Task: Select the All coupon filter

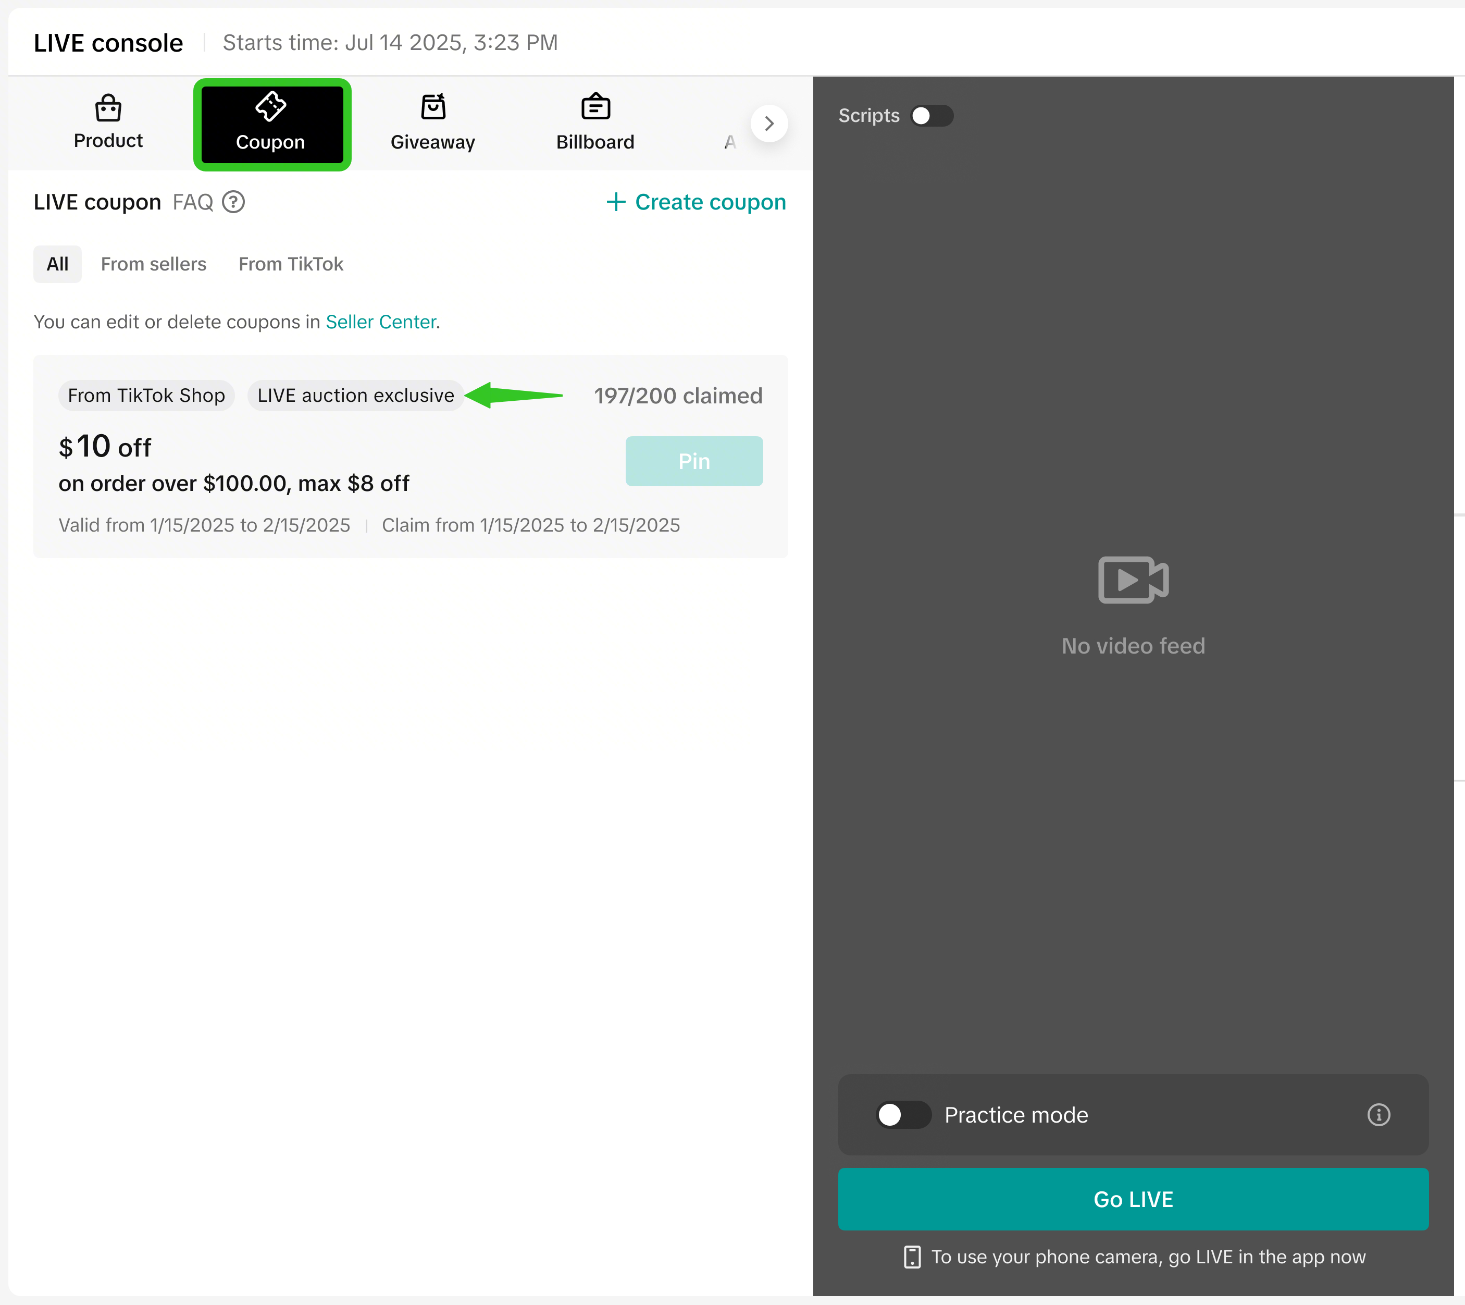Action: point(57,264)
